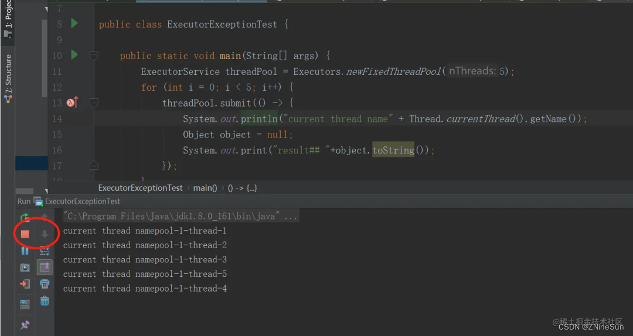Click the nThreads parameter hint
Screen dimensions: 633x336
coord(472,71)
